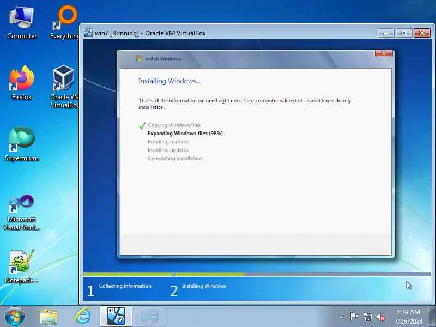Click the Installing Windows heading
Viewport: 436px width, 327px height.
pyautogui.click(x=169, y=81)
